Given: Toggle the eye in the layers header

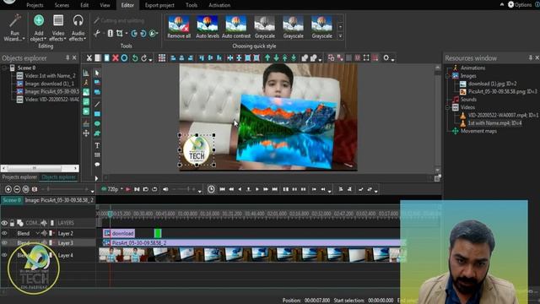Looking at the screenshot, I should click(4, 223).
